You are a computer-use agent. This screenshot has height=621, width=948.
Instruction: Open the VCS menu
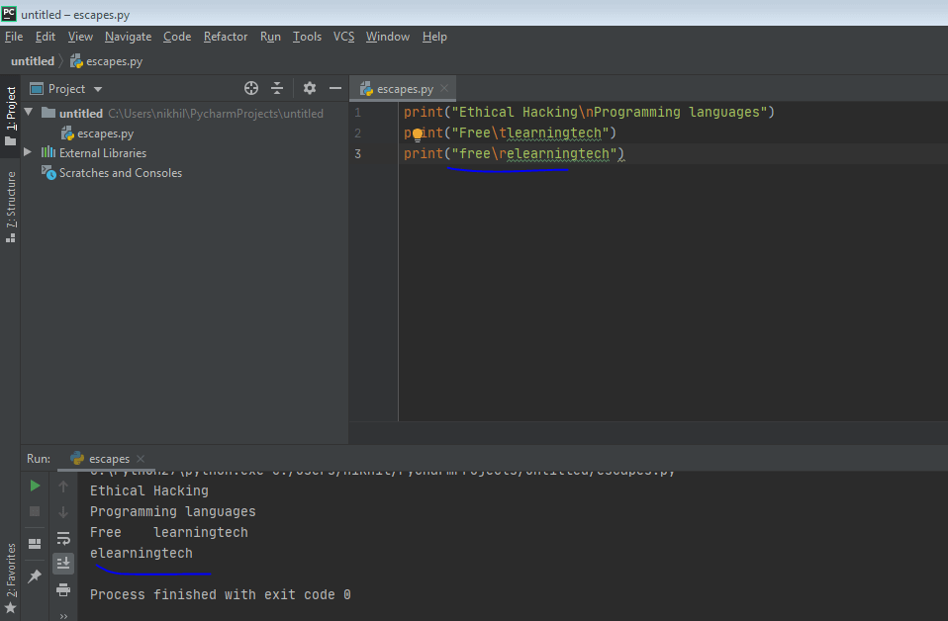pyautogui.click(x=344, y=37)
